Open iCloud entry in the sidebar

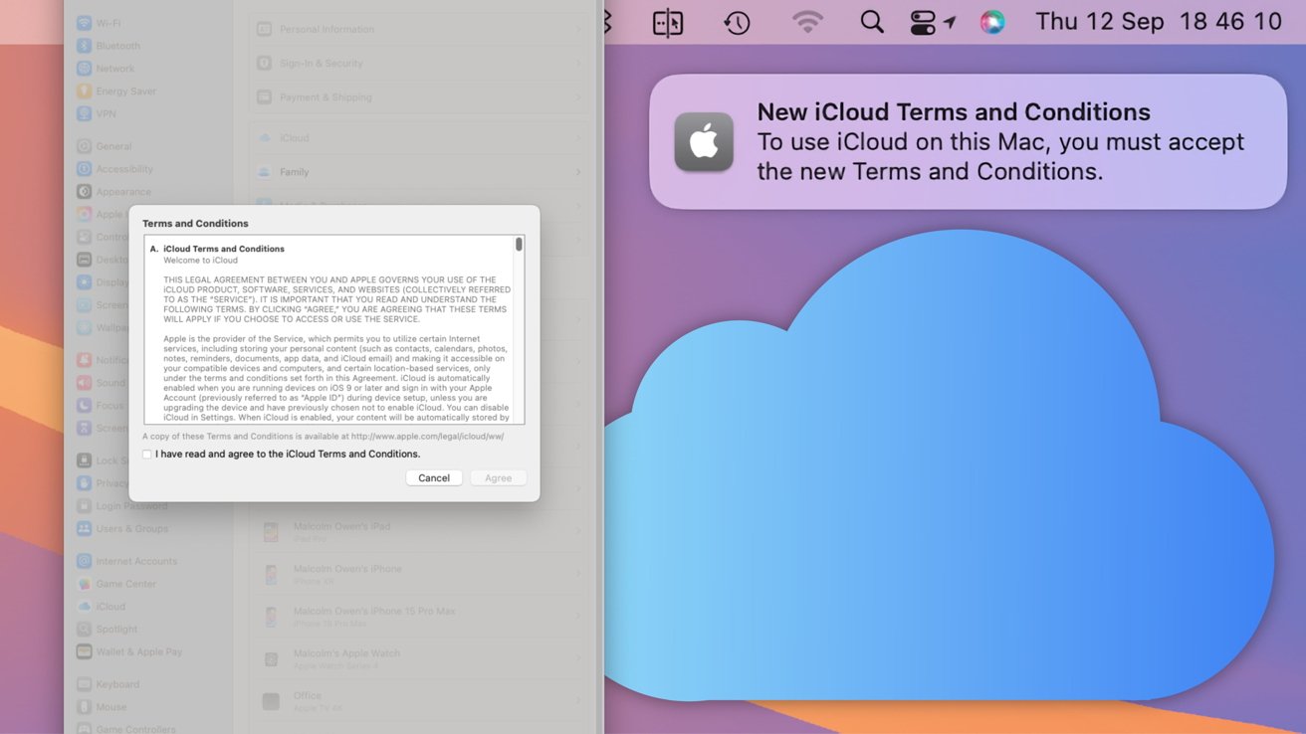(101, 607)
